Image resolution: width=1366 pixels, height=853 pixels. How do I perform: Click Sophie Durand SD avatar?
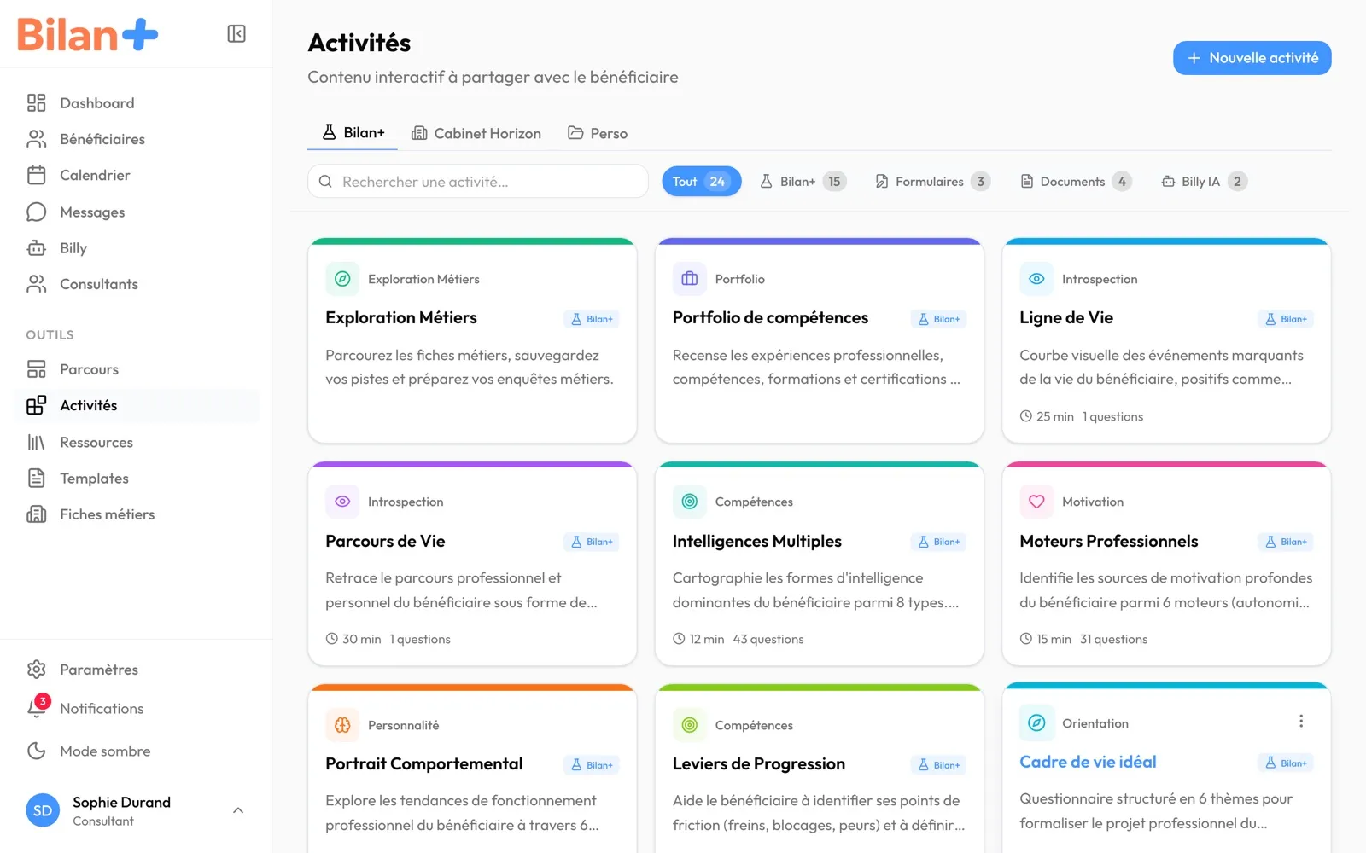click(x=43, y=810)
